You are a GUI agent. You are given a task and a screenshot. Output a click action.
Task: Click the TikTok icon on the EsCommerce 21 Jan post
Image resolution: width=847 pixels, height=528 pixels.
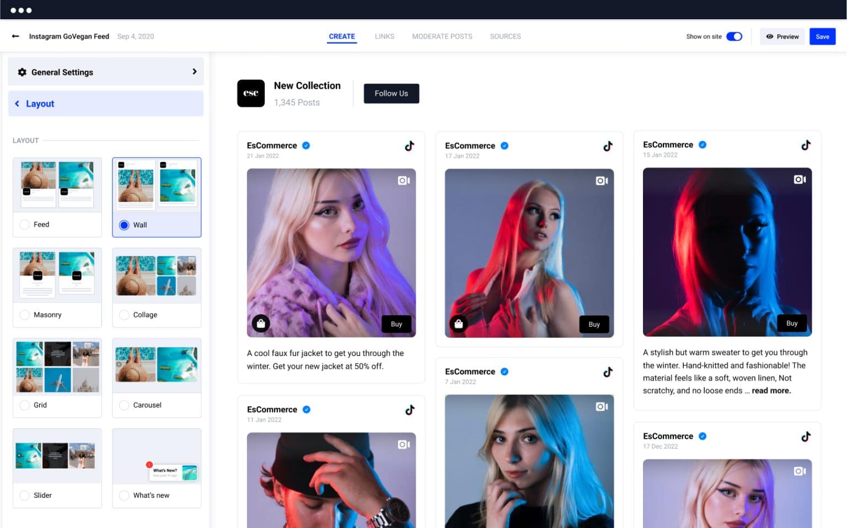tap(409, 146)
